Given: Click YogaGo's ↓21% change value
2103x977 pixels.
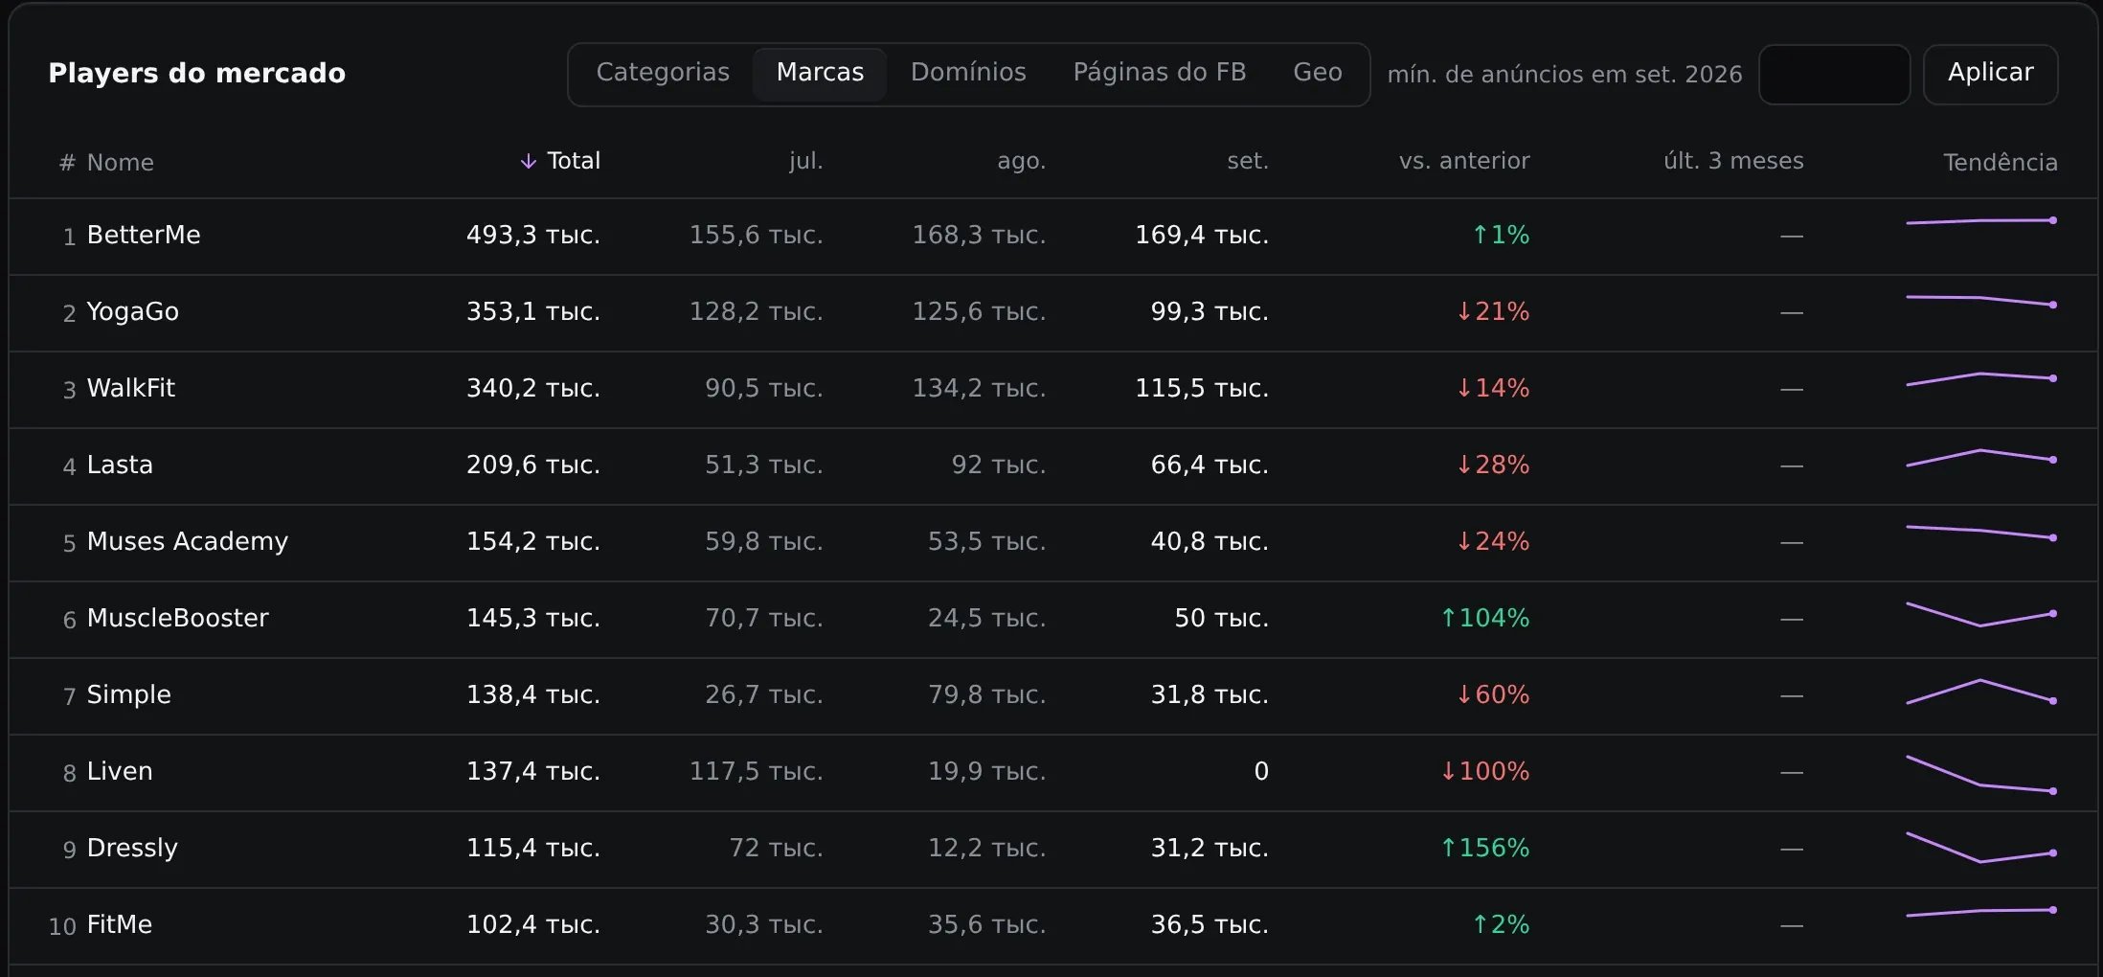Looking at the screenshot, I should [1493, 311].
